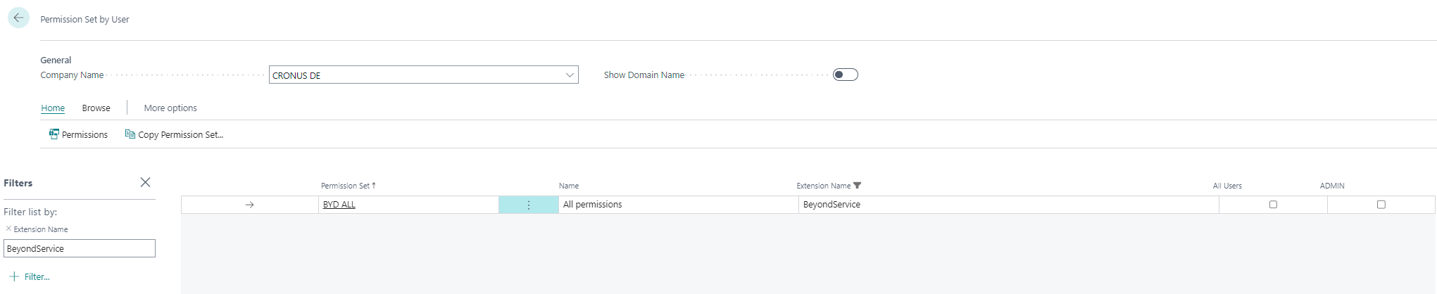This screenshot has width=1437, height=294.
Task: Expand the Company Name dropdown
Action: (570, 75)
